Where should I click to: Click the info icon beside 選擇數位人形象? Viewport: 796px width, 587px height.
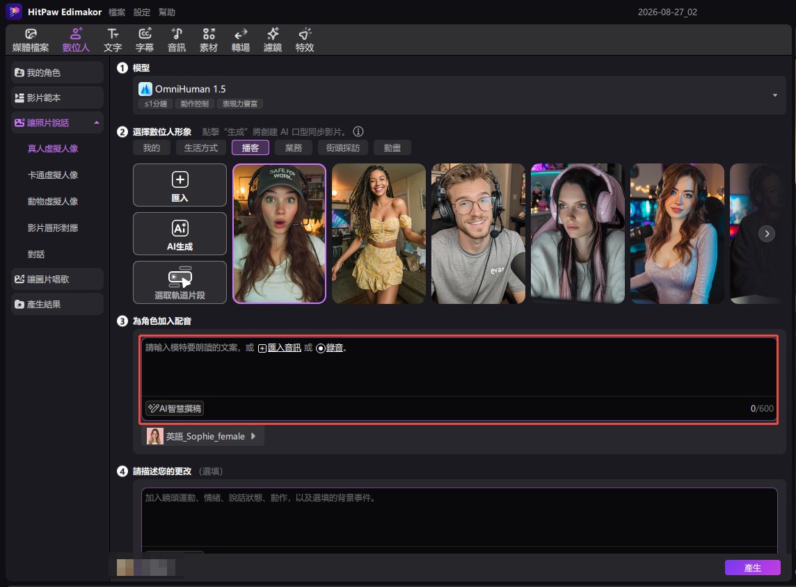(x=358, y=132)
